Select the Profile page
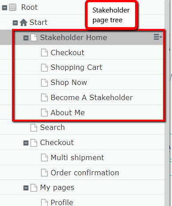The height and width of the screenshot is (206, 172). pyautogui.click(x=62, y=202)
